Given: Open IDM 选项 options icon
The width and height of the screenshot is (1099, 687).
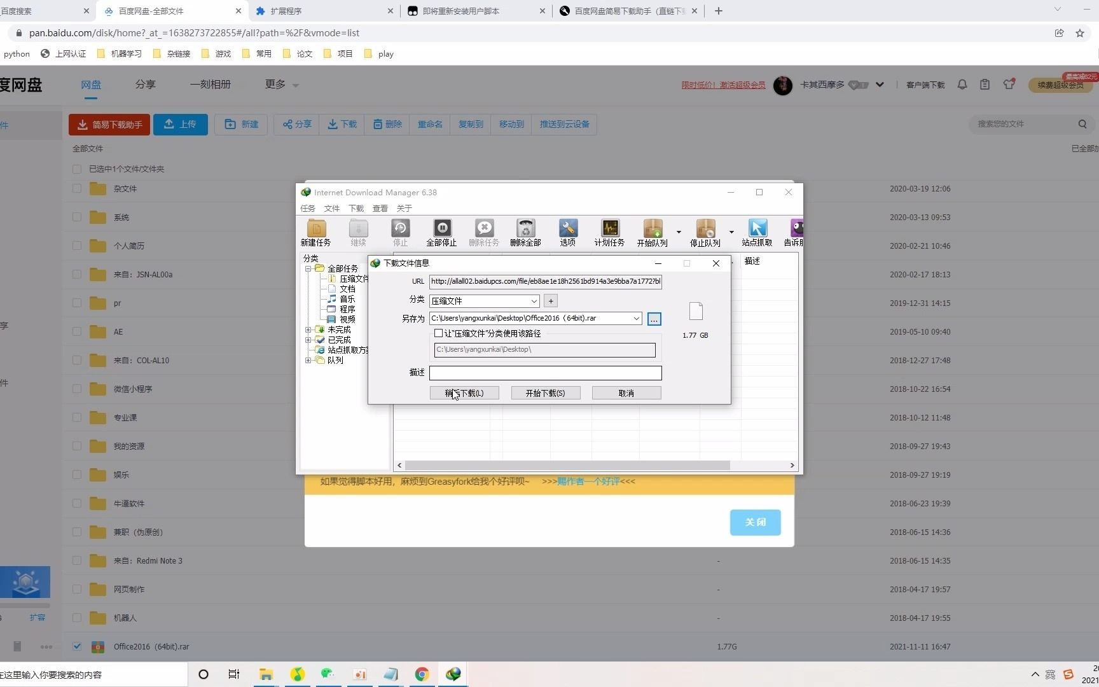Looking at the screenshot, I should point(568,232).
